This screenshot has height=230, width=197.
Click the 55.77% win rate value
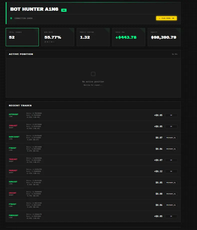point(53,37)
